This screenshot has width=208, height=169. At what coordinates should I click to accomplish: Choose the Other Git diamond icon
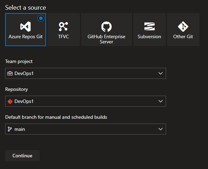point(183,27)
